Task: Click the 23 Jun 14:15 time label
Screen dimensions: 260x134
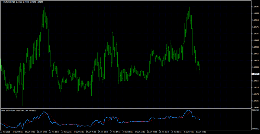Action: pos(42,131)
